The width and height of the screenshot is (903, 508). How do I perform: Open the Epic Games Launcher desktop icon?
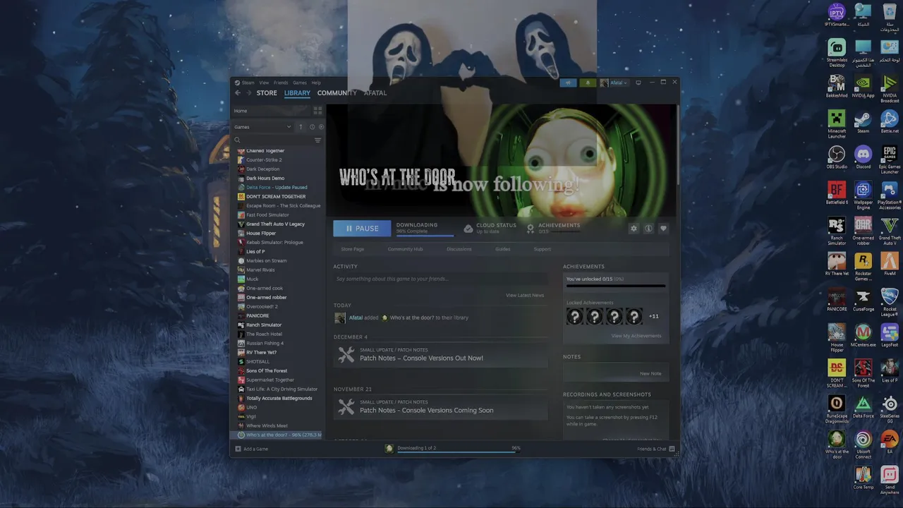click(890, 160)
